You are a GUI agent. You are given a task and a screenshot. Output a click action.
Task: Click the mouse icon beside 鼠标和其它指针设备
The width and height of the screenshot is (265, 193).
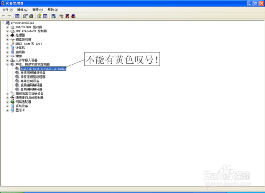(12, 94)
